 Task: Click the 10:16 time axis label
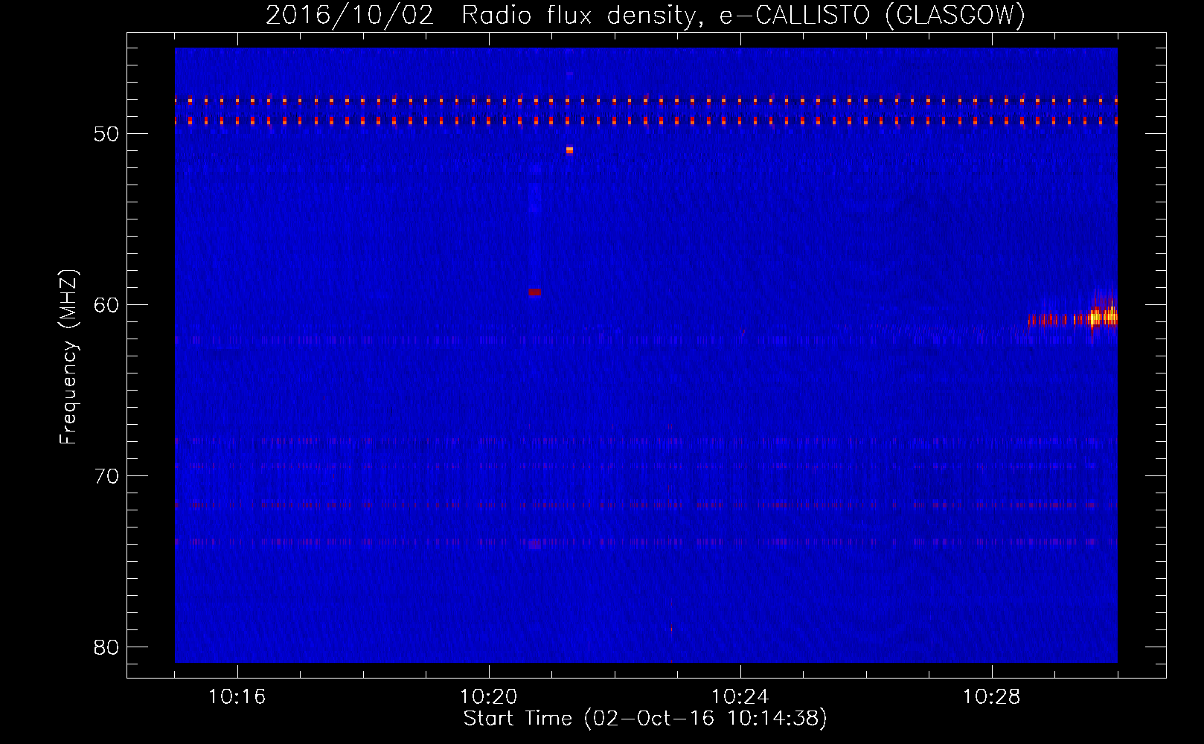237,697
